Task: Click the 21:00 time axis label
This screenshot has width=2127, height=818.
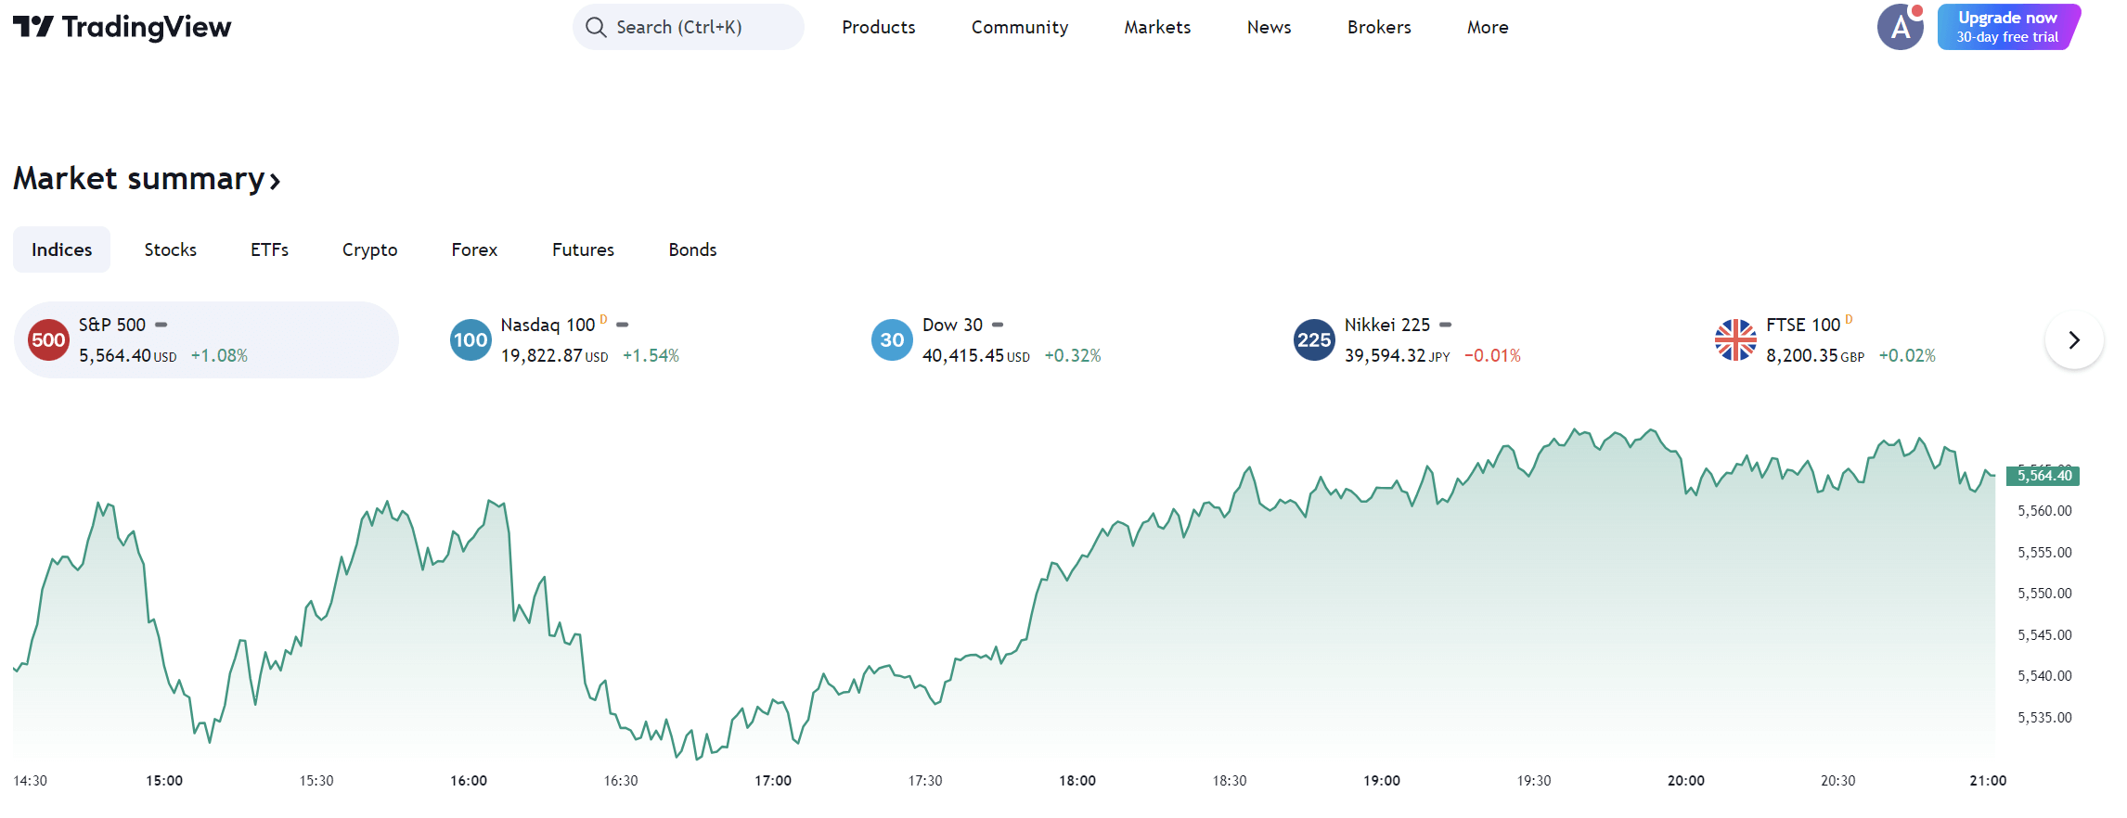Action: 1988,781
